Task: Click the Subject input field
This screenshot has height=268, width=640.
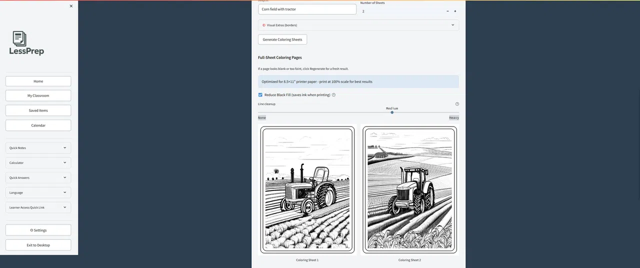Action: click(307, 9)
